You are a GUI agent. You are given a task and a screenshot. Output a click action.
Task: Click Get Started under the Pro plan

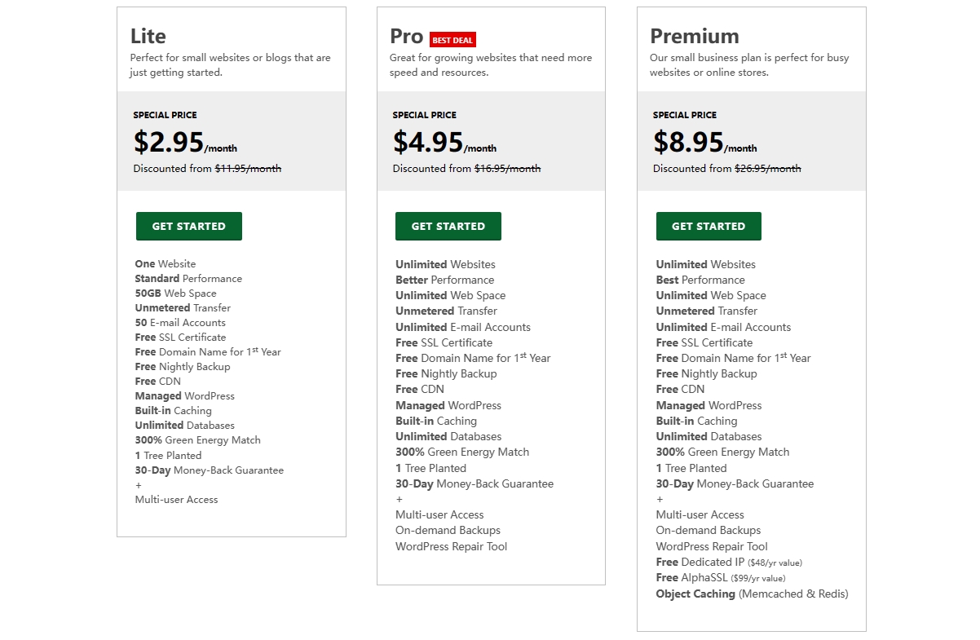[448, 226]
